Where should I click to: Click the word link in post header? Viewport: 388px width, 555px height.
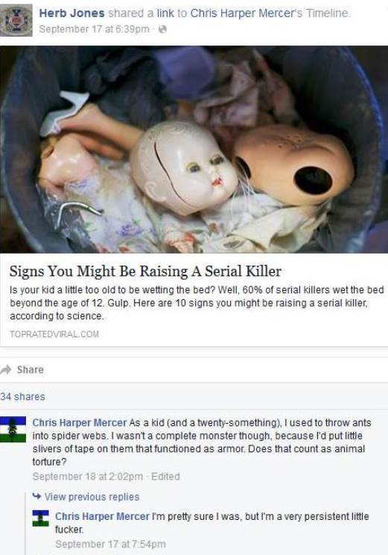click(165, 13)
